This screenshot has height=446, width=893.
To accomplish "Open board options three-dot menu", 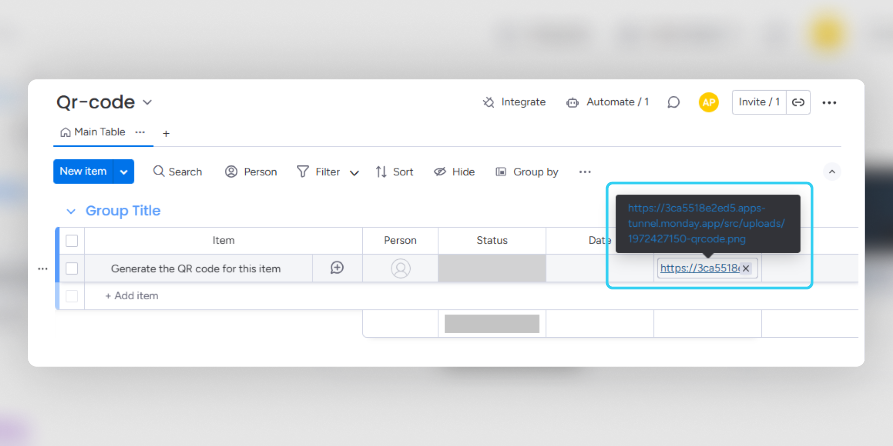I will (829, 103).
